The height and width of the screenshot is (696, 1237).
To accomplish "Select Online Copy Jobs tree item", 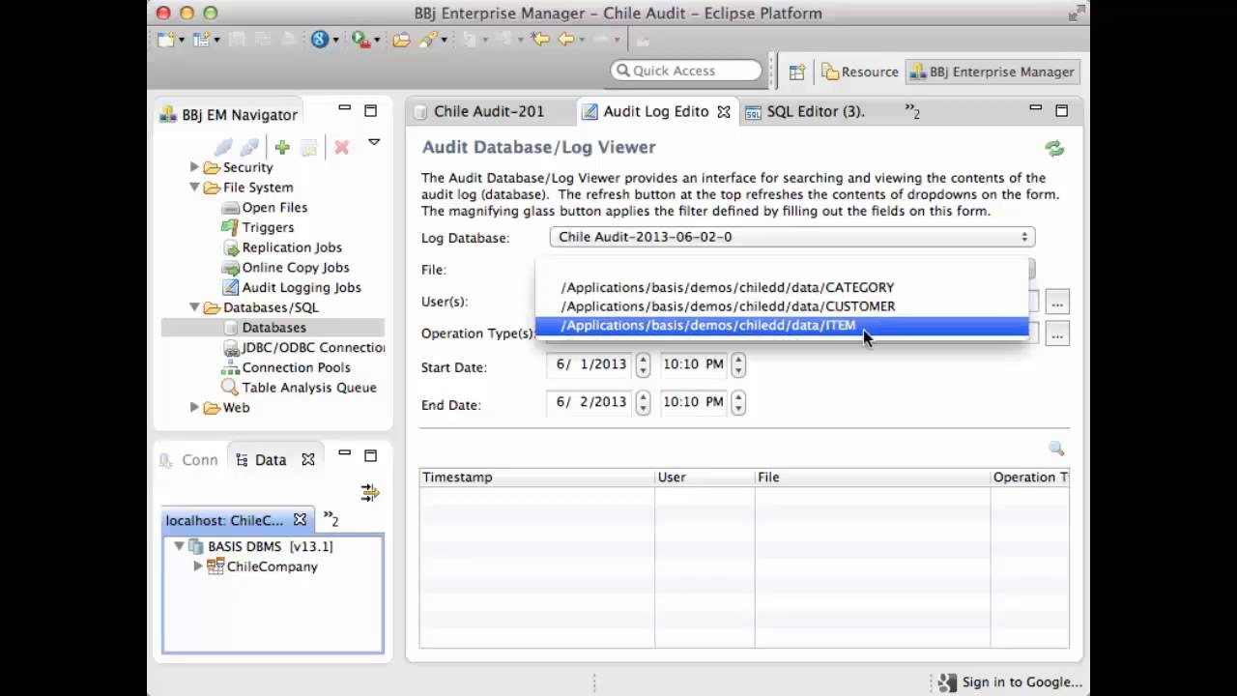I will 296,268.
